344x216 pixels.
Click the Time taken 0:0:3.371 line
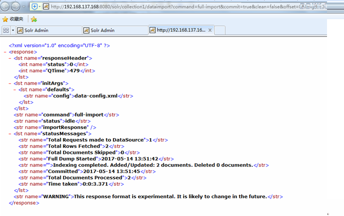pyautogui.click(x=71, y=184)
